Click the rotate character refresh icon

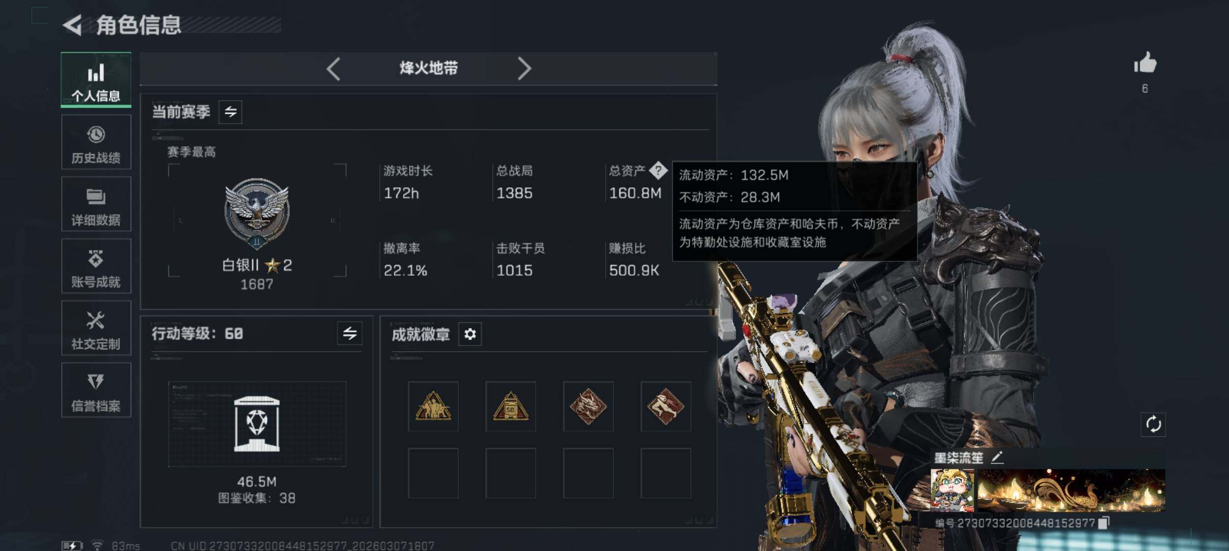click(1153, 424)
